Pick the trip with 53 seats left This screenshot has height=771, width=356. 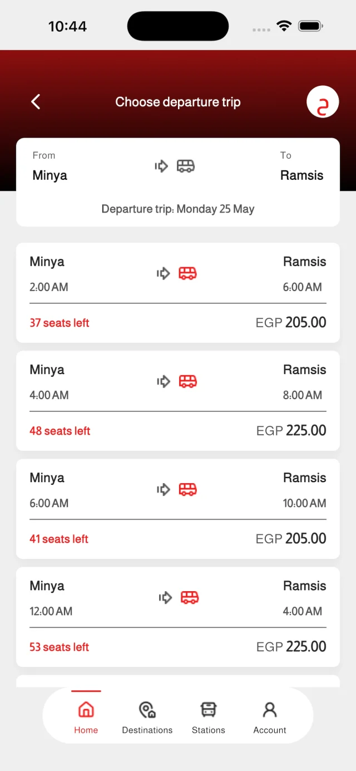coord(178,617)
